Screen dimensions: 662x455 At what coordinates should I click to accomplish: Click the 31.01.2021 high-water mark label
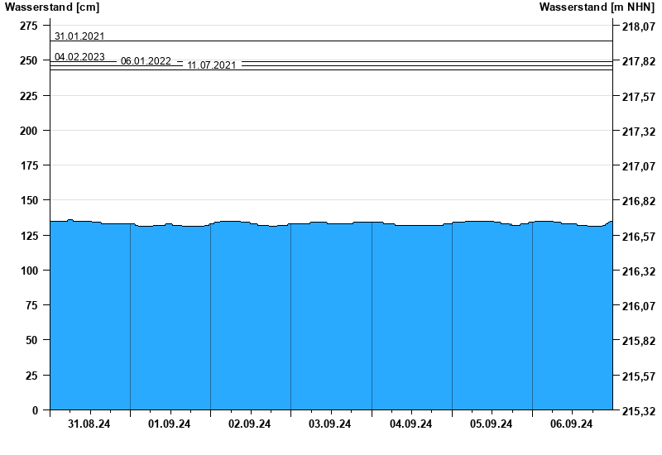(79, 36)
